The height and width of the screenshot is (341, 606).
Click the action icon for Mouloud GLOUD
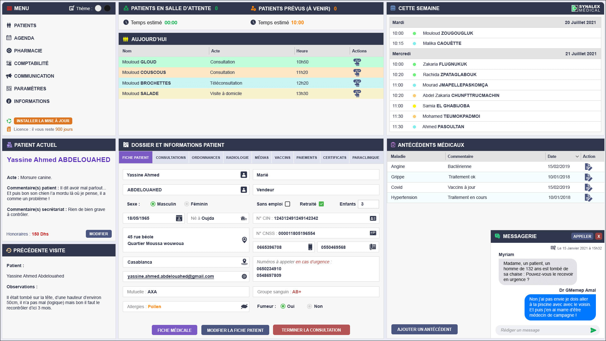click(x=357, y=62)
